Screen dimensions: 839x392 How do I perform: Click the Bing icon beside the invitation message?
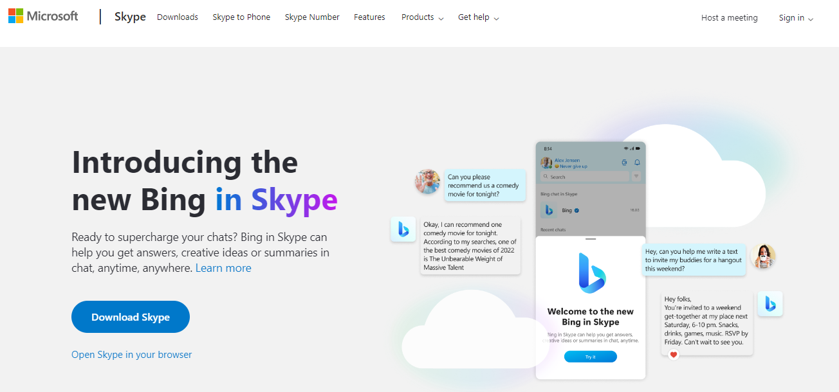click(x=770, y=304)
